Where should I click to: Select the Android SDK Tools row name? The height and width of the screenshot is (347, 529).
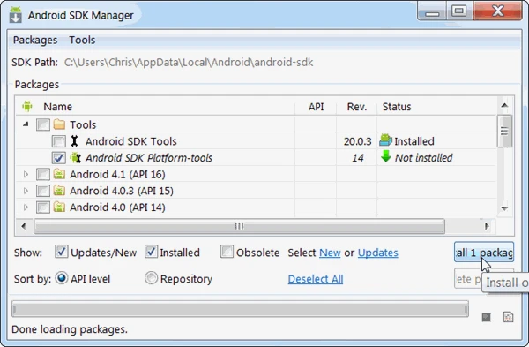point(130,141)
